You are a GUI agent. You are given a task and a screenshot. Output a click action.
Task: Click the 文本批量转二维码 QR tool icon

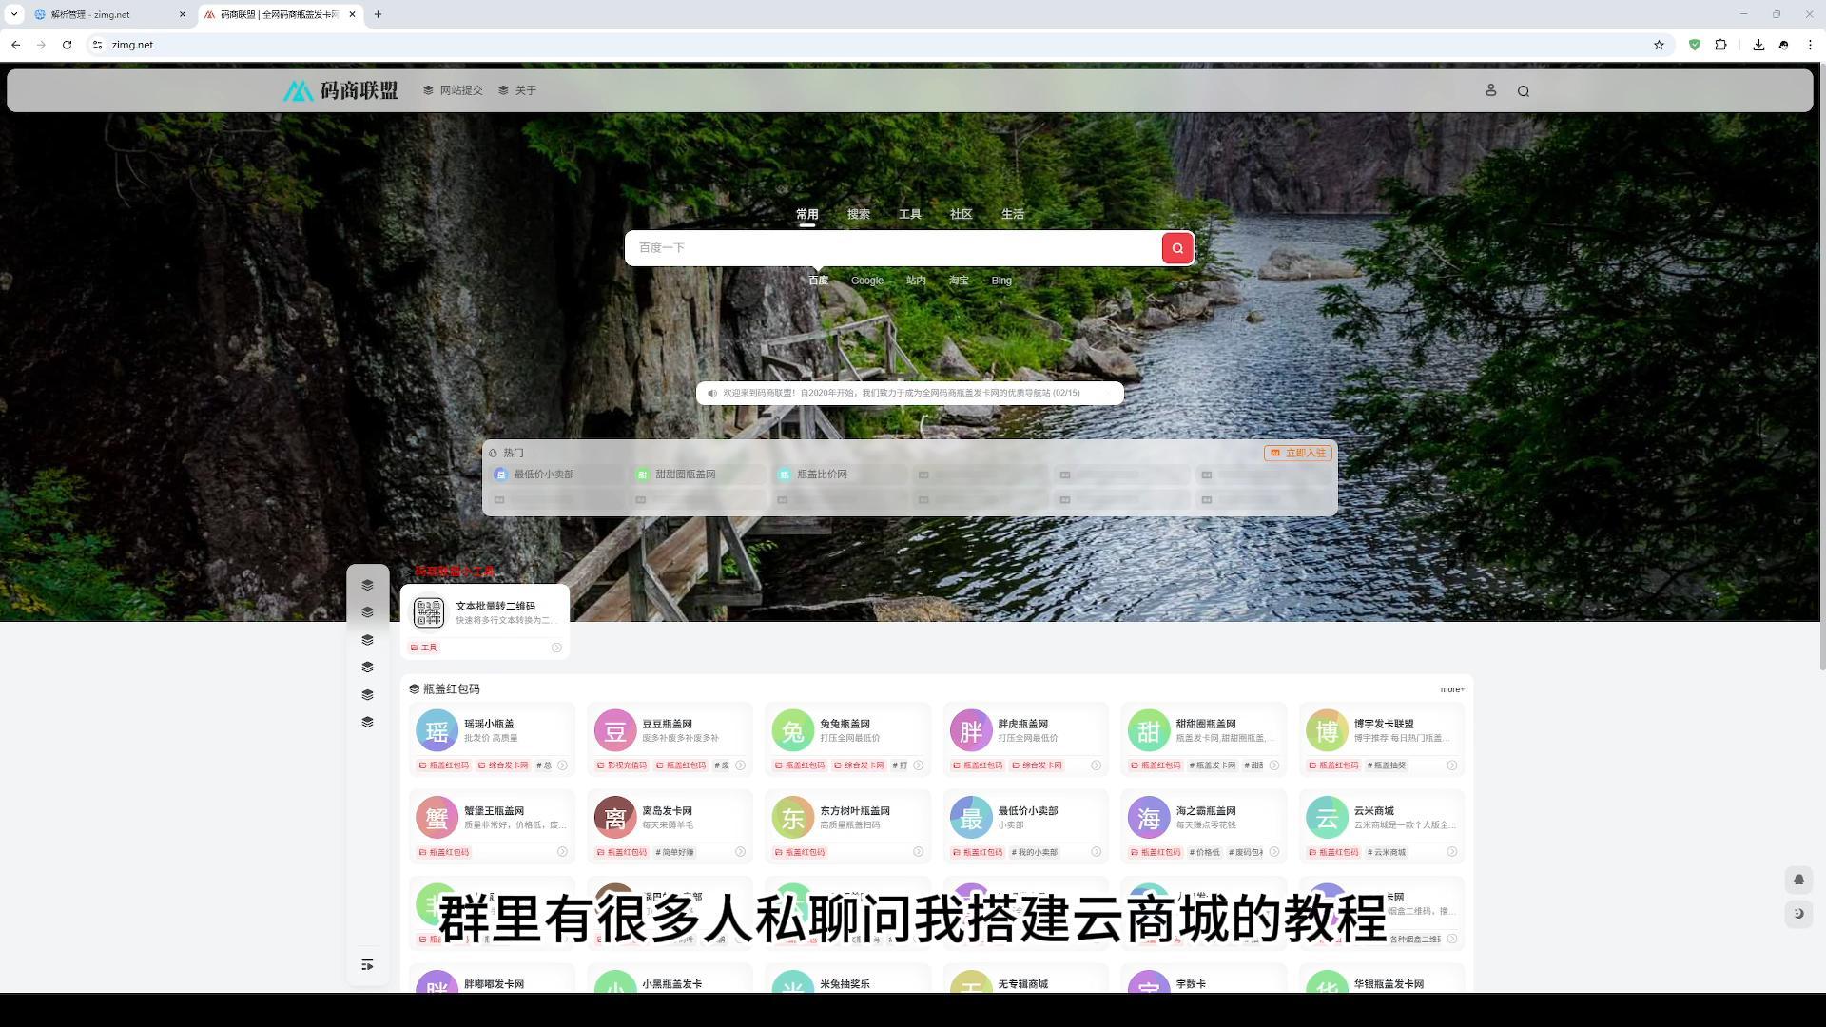[428, 612]
